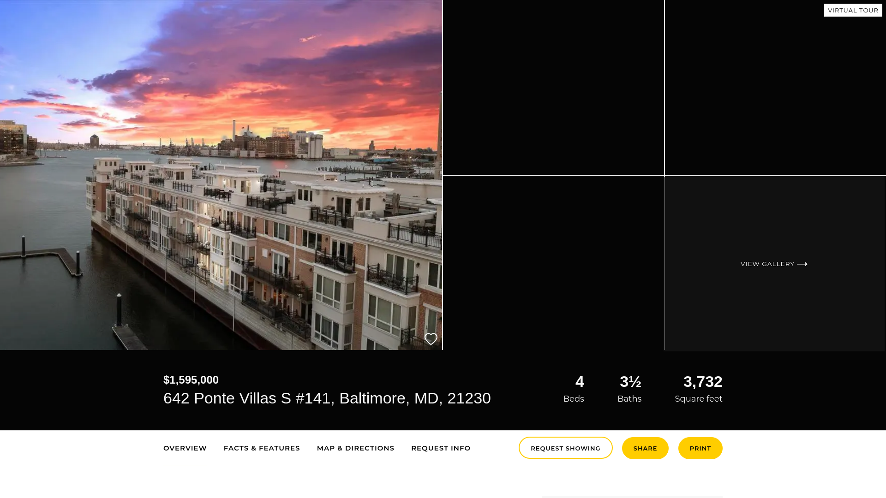Click the 642 Ponte Villas S address

tap(327, 398)
